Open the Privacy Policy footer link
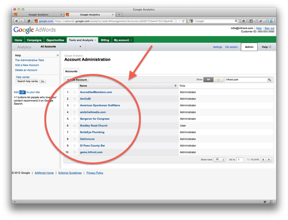 (95, 173)
